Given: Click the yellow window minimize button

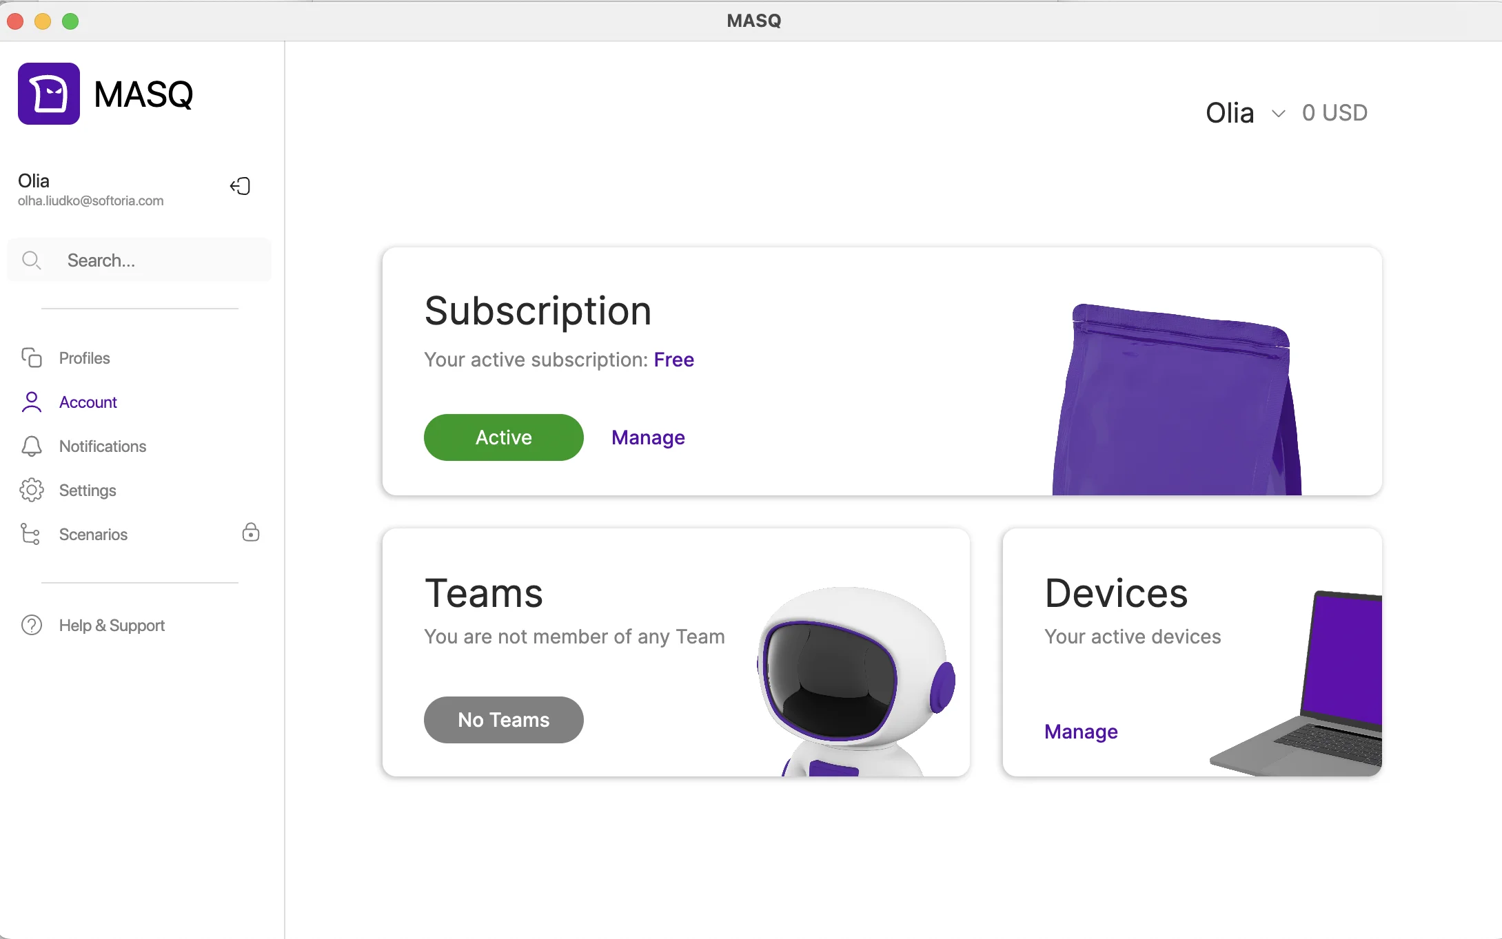Looking at the screenshot, I should click(x=43, y=21).
